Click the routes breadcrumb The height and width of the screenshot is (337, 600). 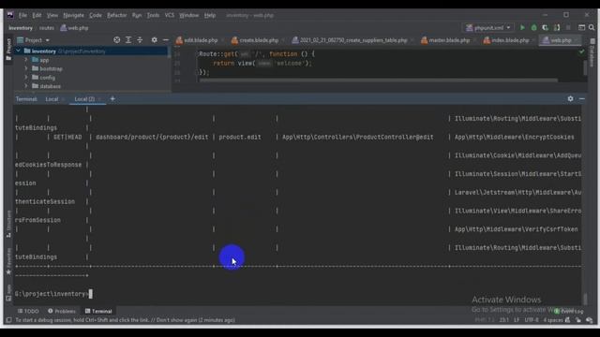[x=47, y=28]
